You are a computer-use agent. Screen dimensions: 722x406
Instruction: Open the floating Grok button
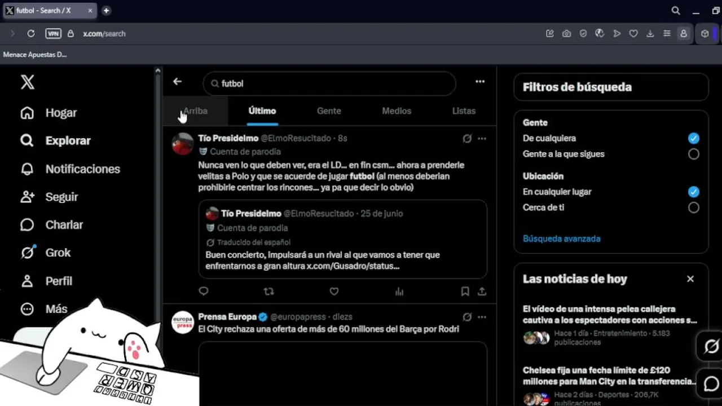point(711,346)
